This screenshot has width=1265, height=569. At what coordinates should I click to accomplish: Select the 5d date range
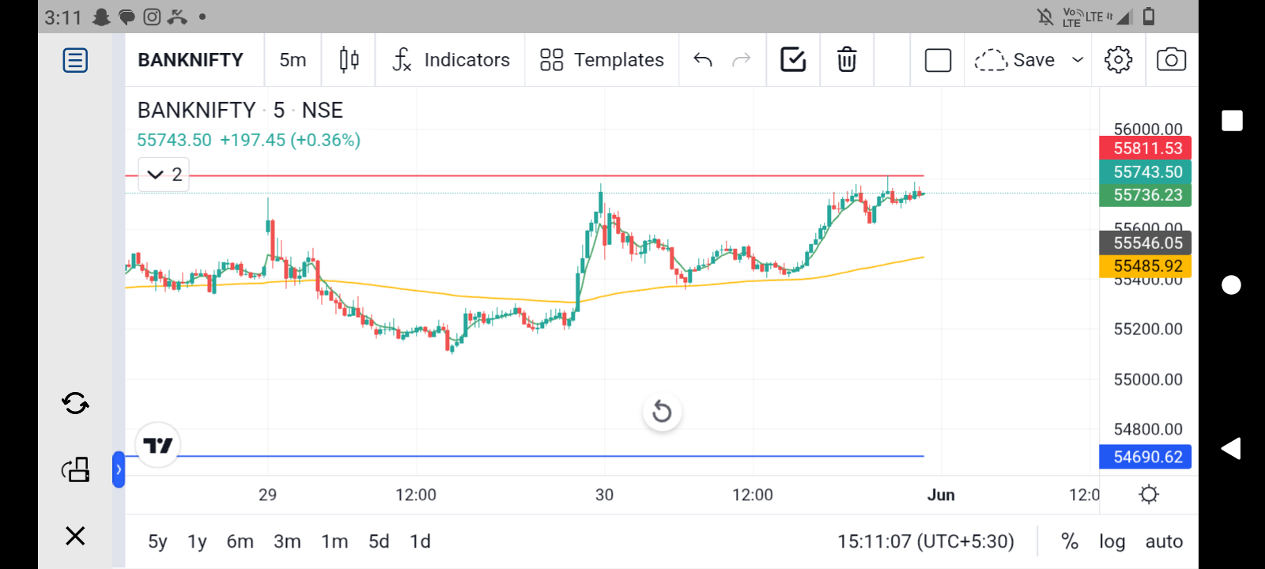[x=379, y=541]
